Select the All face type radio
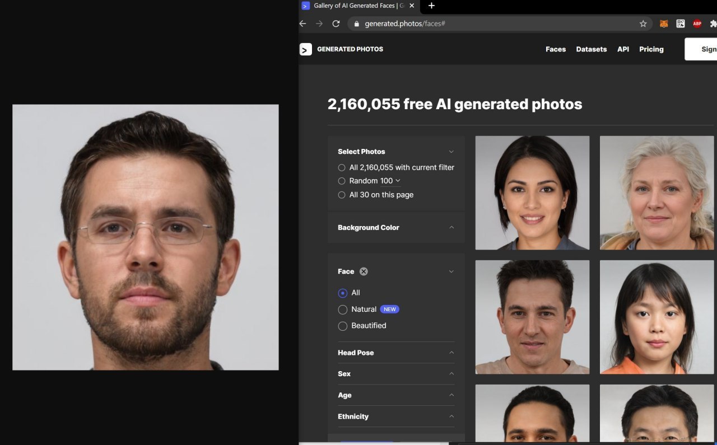Screen dimensions: 717x445 coord(343,293)
